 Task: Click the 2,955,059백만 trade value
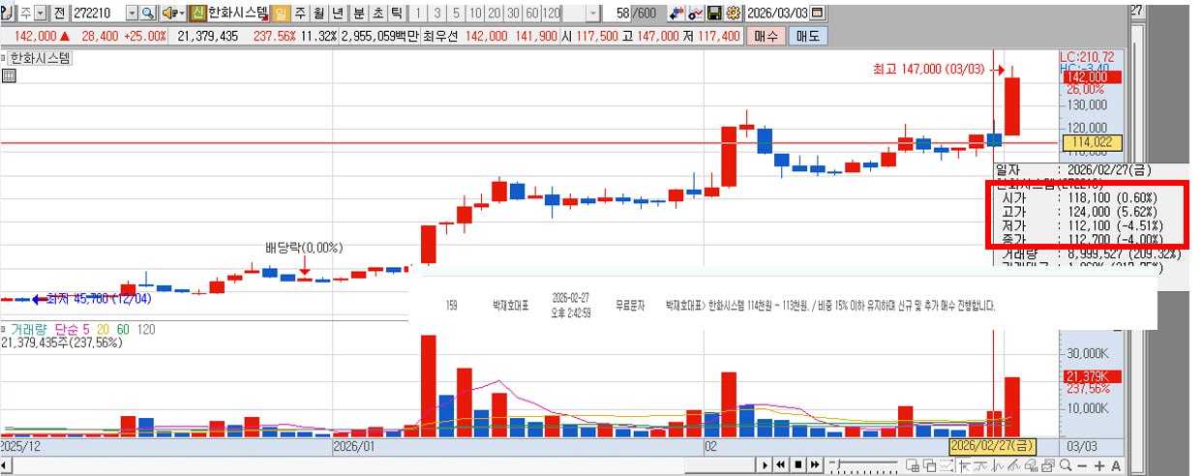point(379,36)
